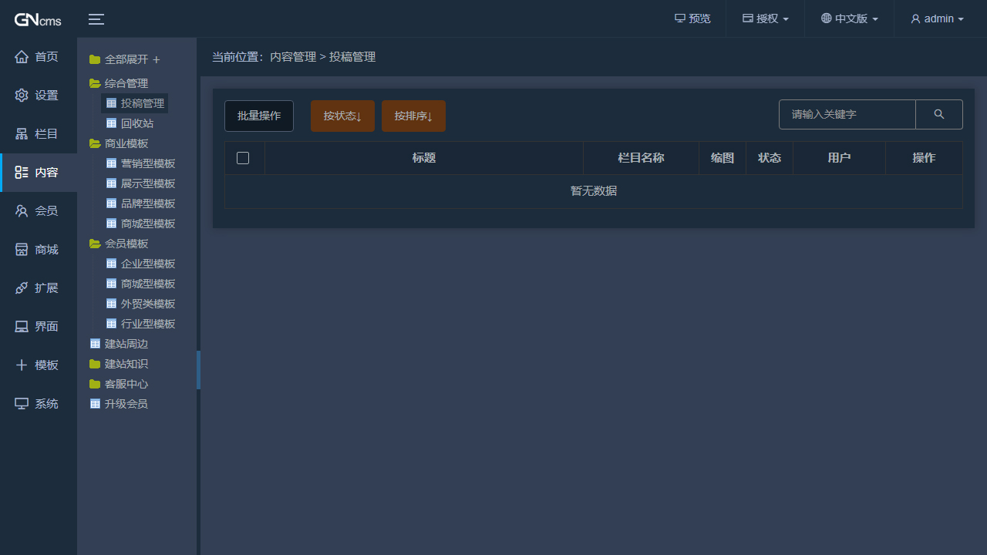Select the 会员 sidebar icon
This screenshot has height=555, width=987.
tap(38, 210)
